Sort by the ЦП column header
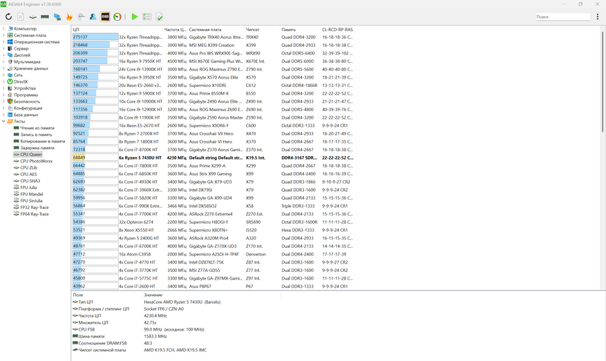 (x=117, y=30)
